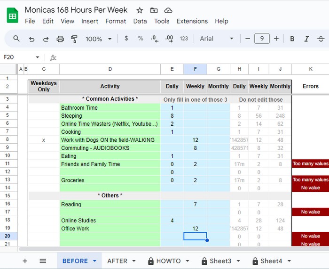The image size is (329, 269).
Task: Switch to the HOWTO sheet tab
Action: 168,261
